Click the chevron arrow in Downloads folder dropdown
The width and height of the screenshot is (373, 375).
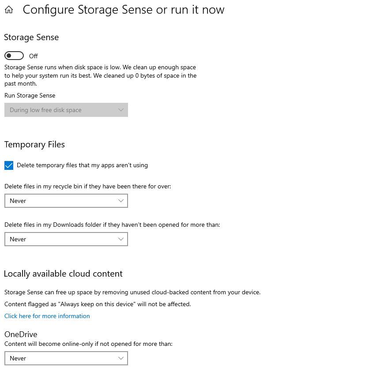coord(121,239)
